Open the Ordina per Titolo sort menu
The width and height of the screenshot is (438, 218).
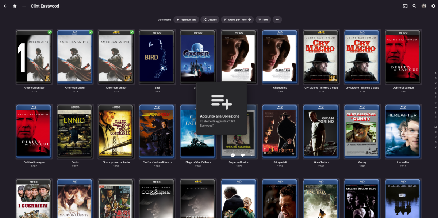tap(238, 20)
